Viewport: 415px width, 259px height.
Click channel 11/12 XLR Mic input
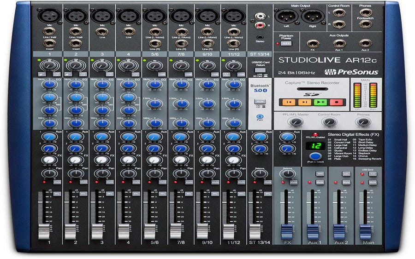click(234, 16)
